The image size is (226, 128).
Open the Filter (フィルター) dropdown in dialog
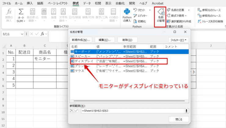pos(178,40)
